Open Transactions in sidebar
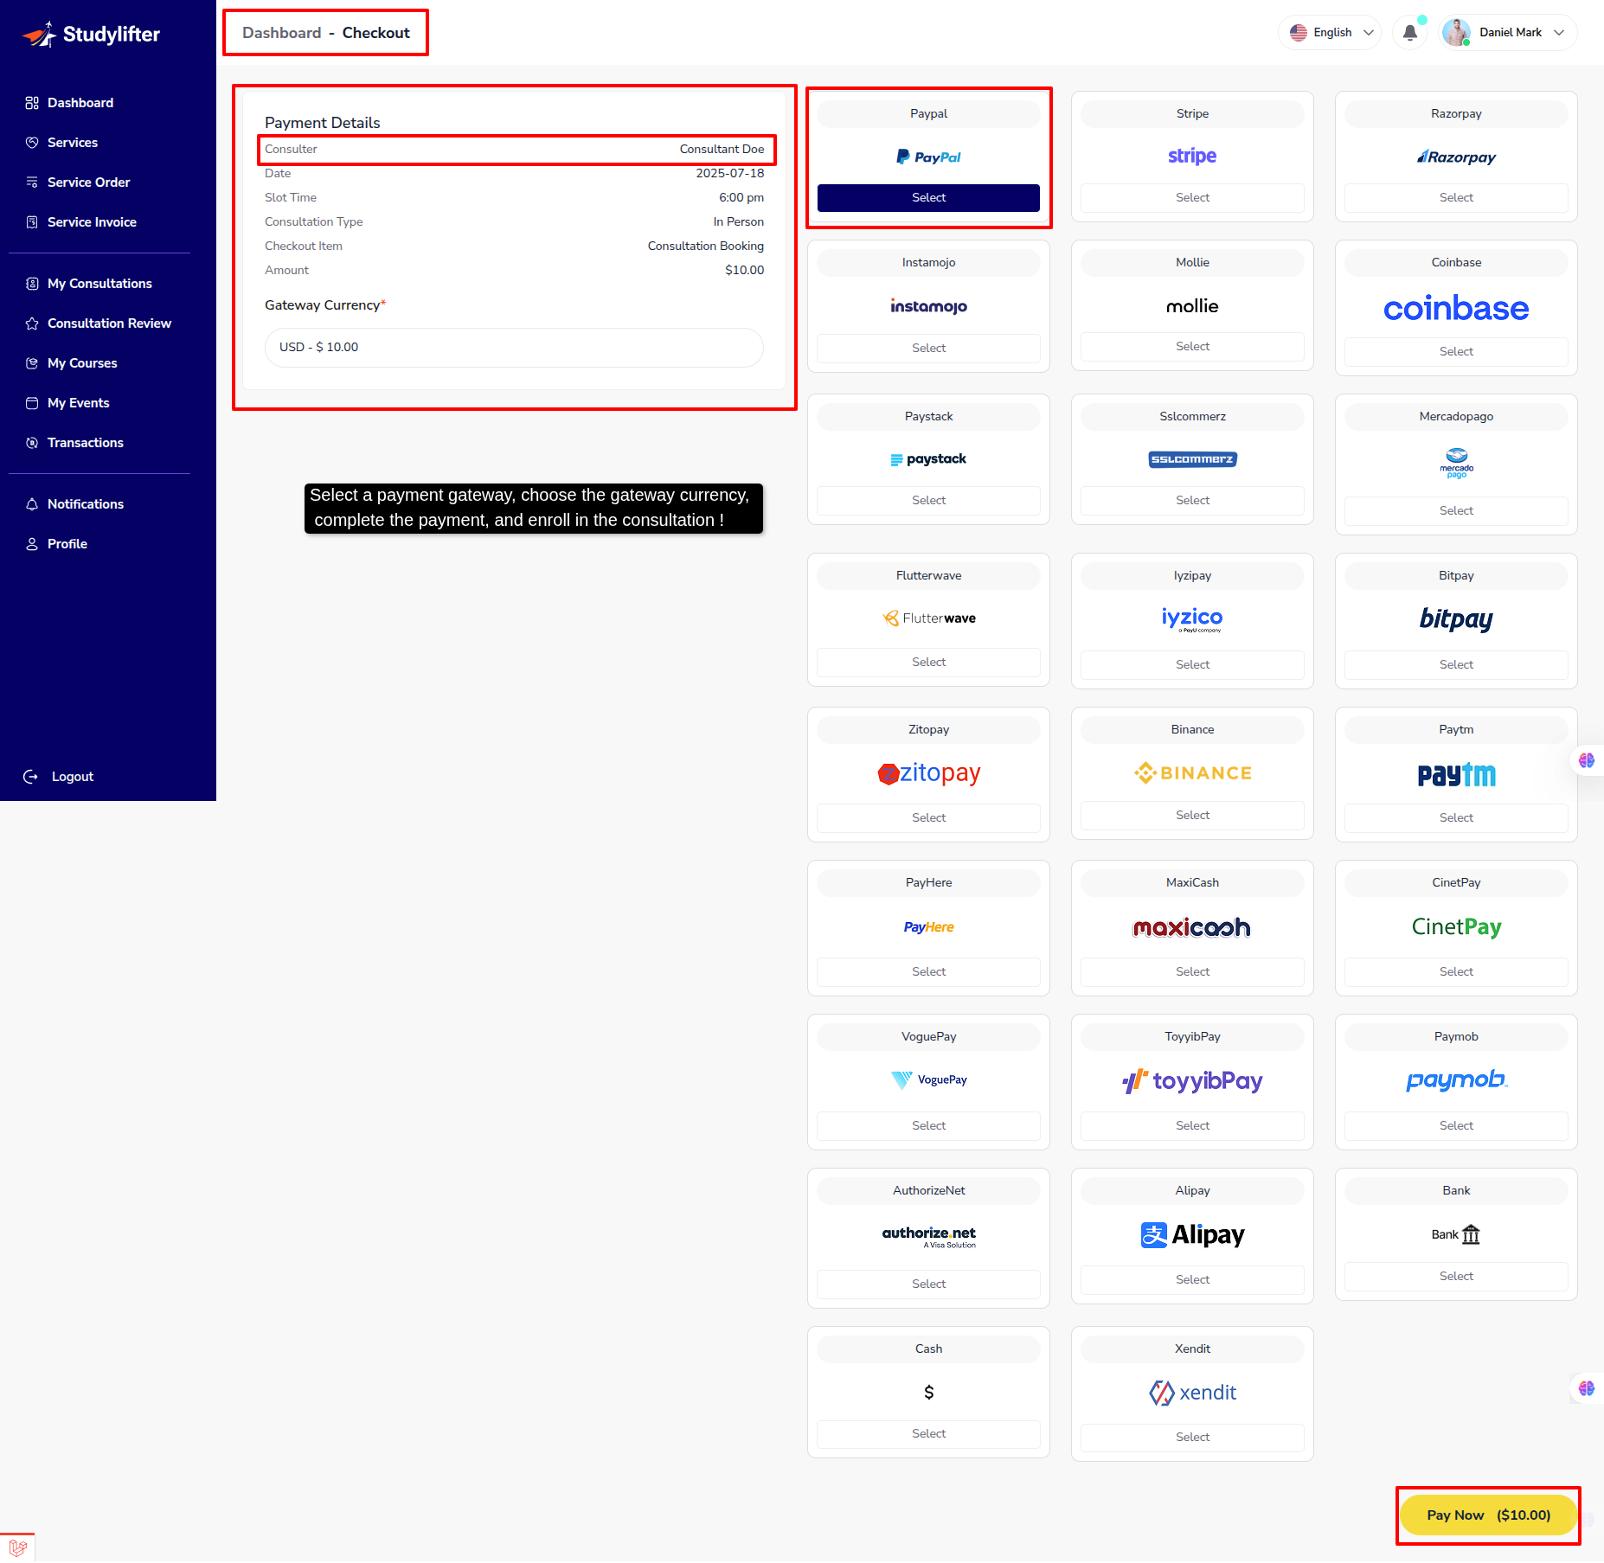Screen dimensions: 1604x1563 [x=85, y=443]
